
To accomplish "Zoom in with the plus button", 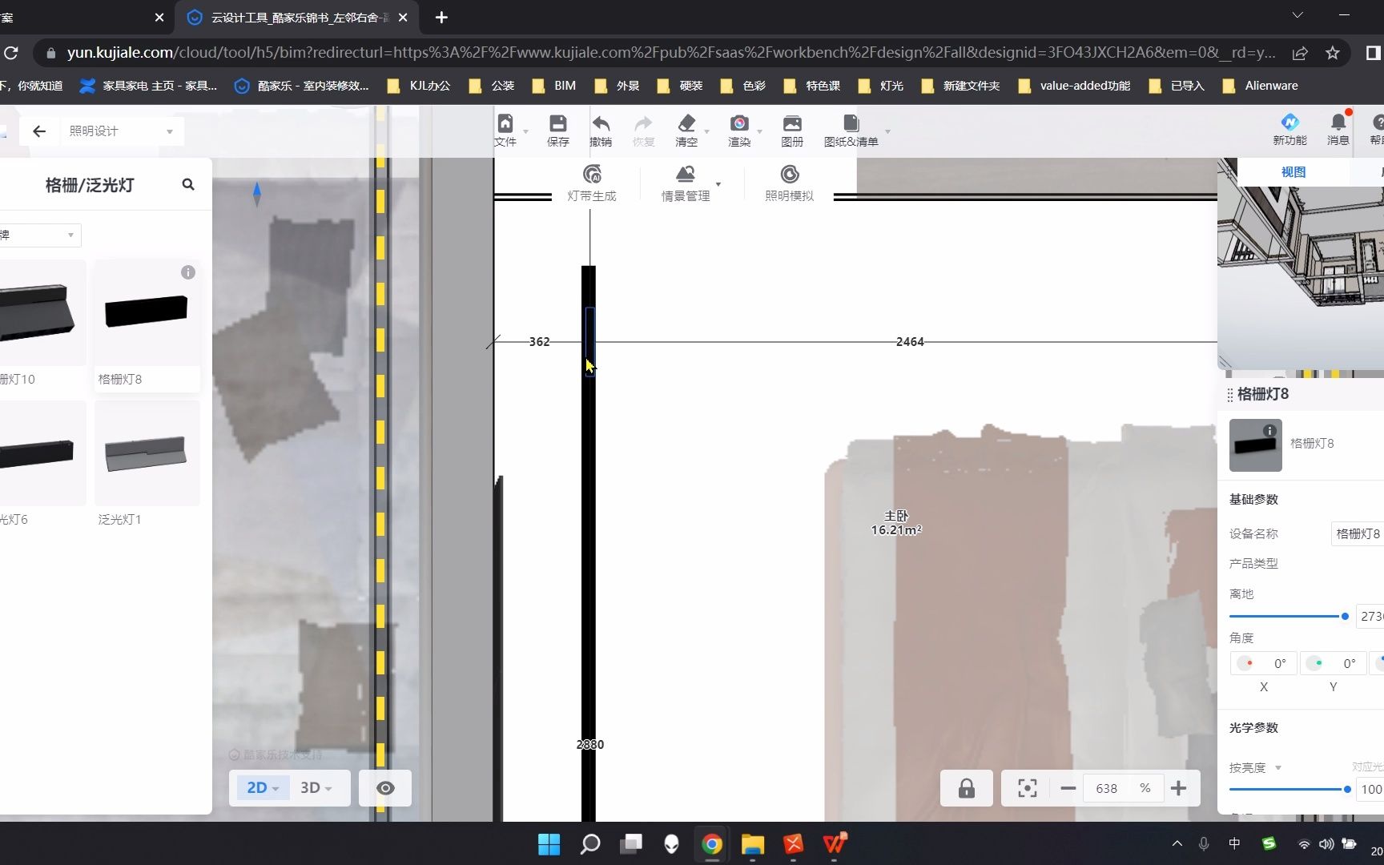I will pos(1178,788).
